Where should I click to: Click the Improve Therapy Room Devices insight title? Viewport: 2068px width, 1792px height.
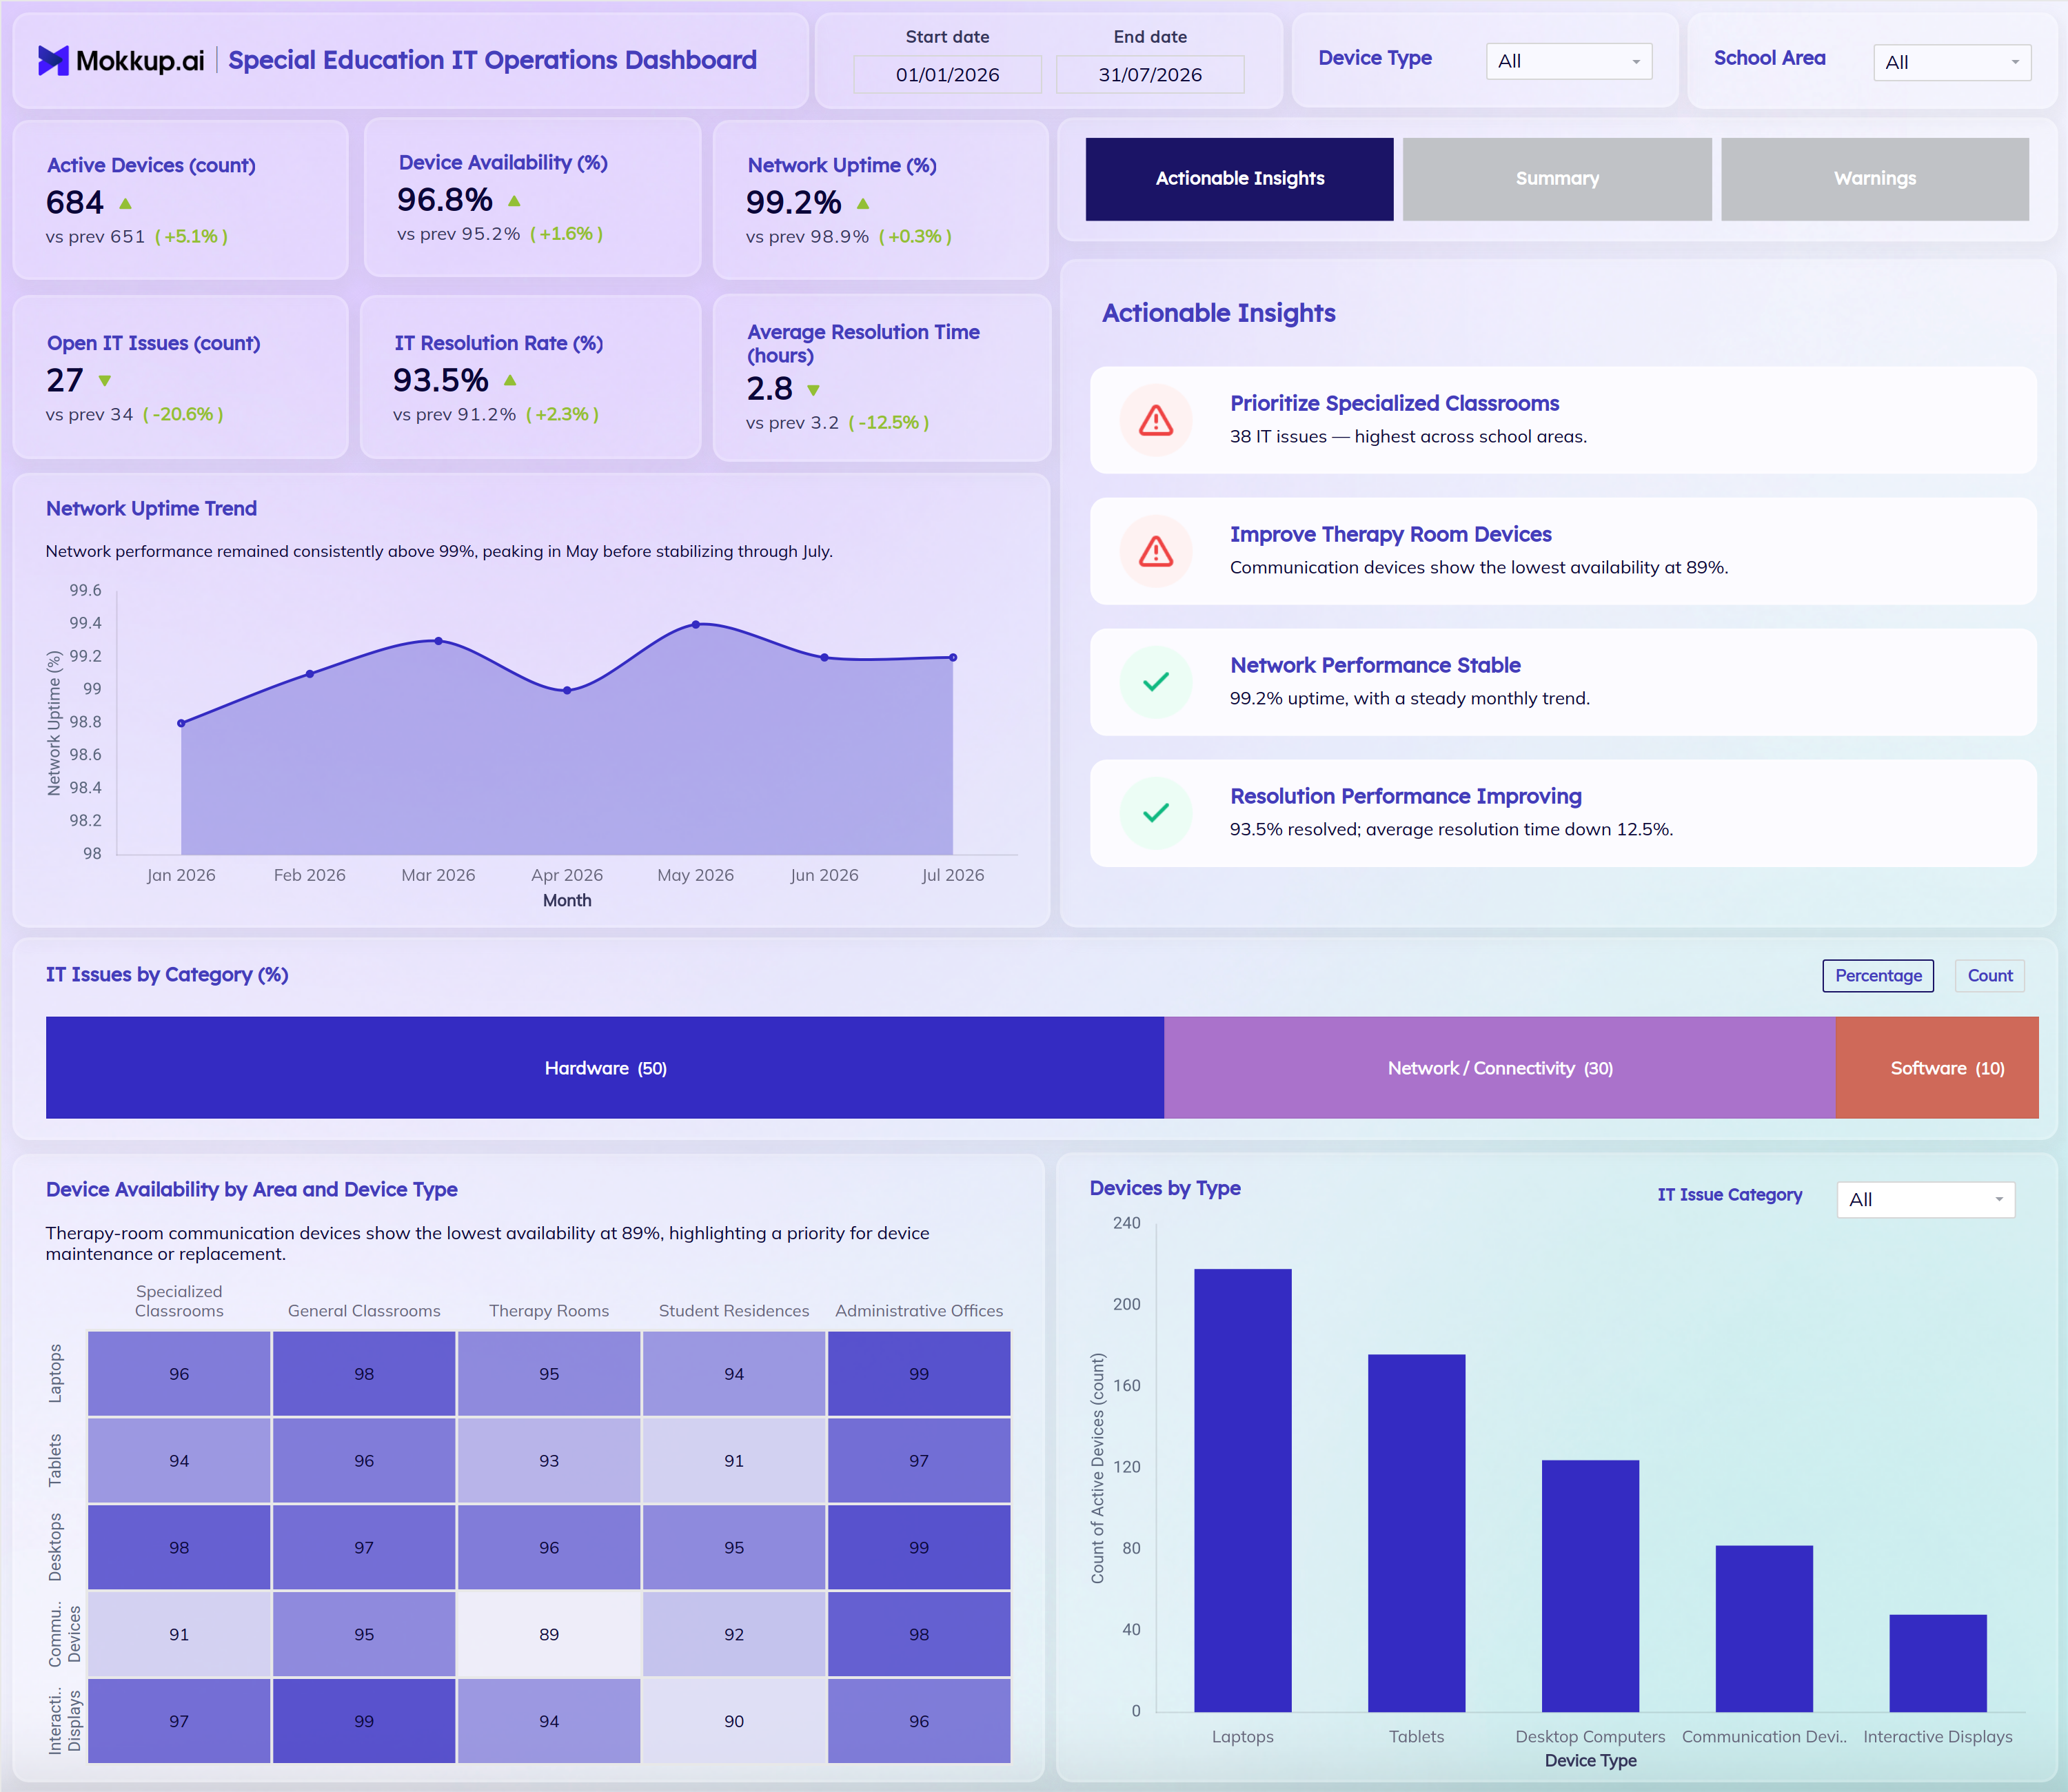pyautogui.click(x=1390, y=535)
